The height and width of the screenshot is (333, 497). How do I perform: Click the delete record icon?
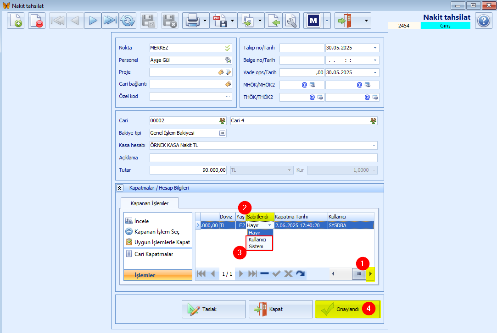37,21
